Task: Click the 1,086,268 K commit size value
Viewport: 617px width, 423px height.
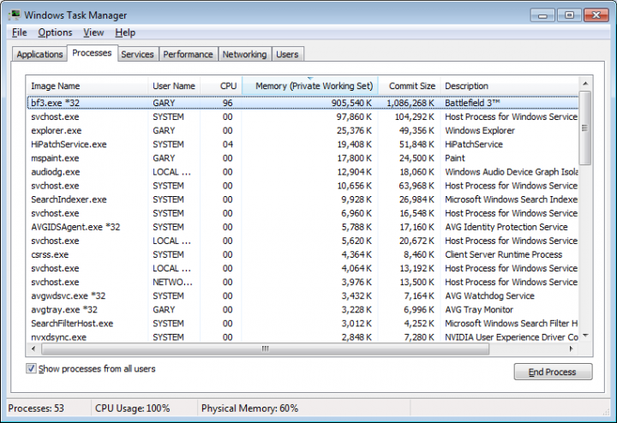Action: click(410, 103)
